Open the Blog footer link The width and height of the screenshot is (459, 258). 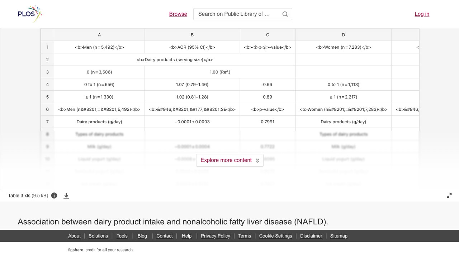[x=142, y=236]
